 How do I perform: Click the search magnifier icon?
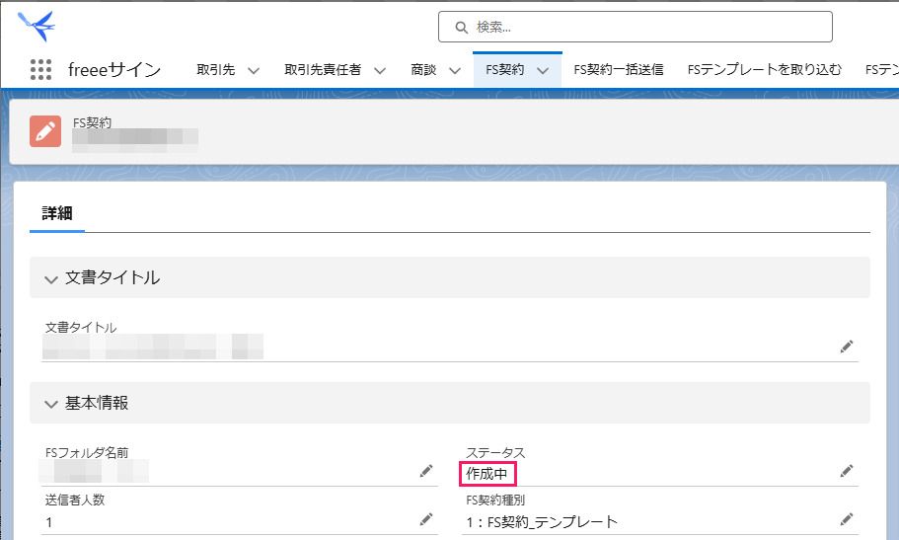(x=461, y=27)
